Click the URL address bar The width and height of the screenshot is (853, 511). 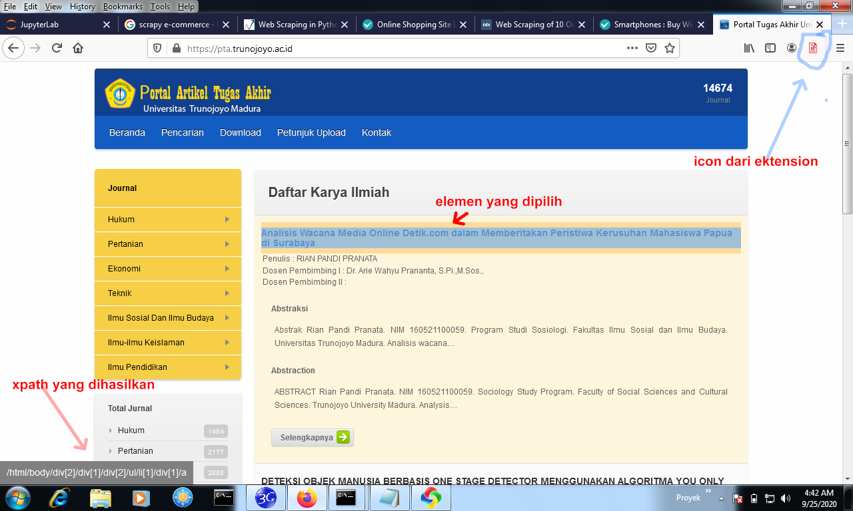pos(387,48)
